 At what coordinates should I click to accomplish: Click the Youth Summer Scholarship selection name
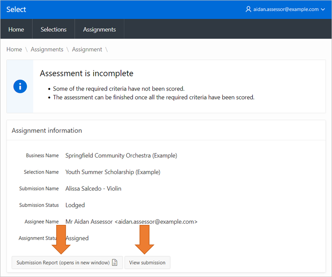pyautogui.click(x=113, y=172)
